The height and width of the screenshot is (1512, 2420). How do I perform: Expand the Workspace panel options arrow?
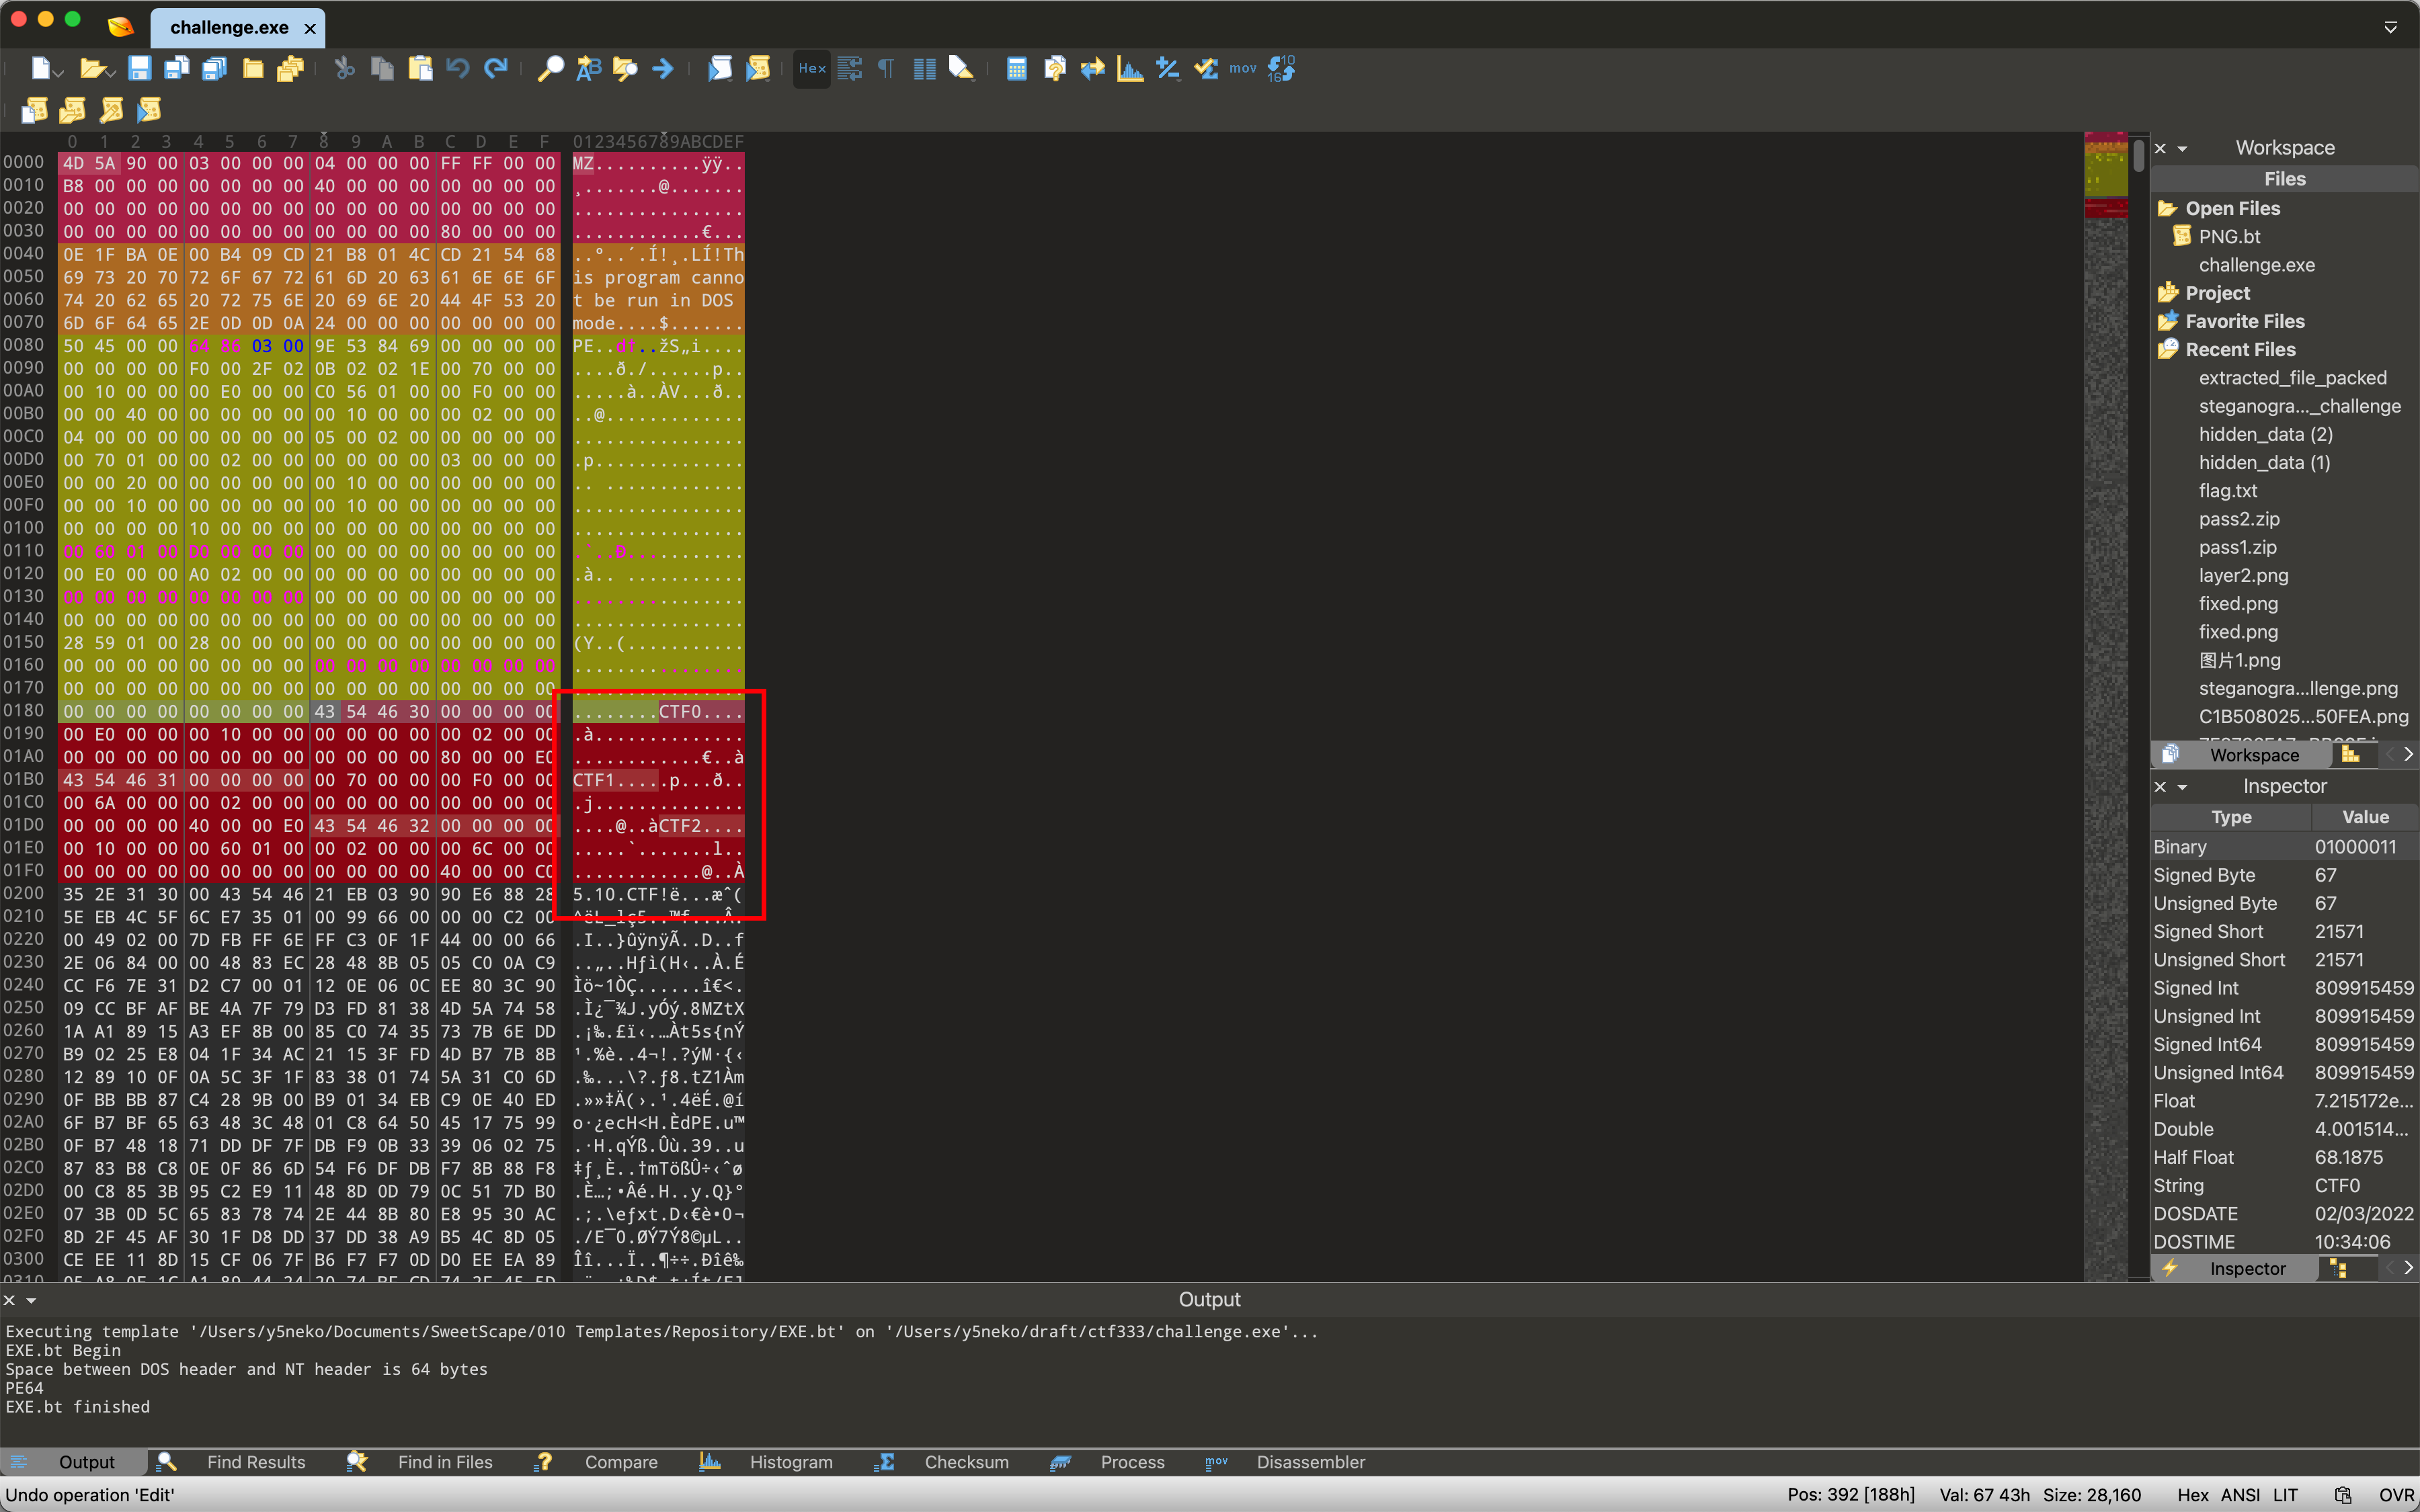[x=2183, y=148]
